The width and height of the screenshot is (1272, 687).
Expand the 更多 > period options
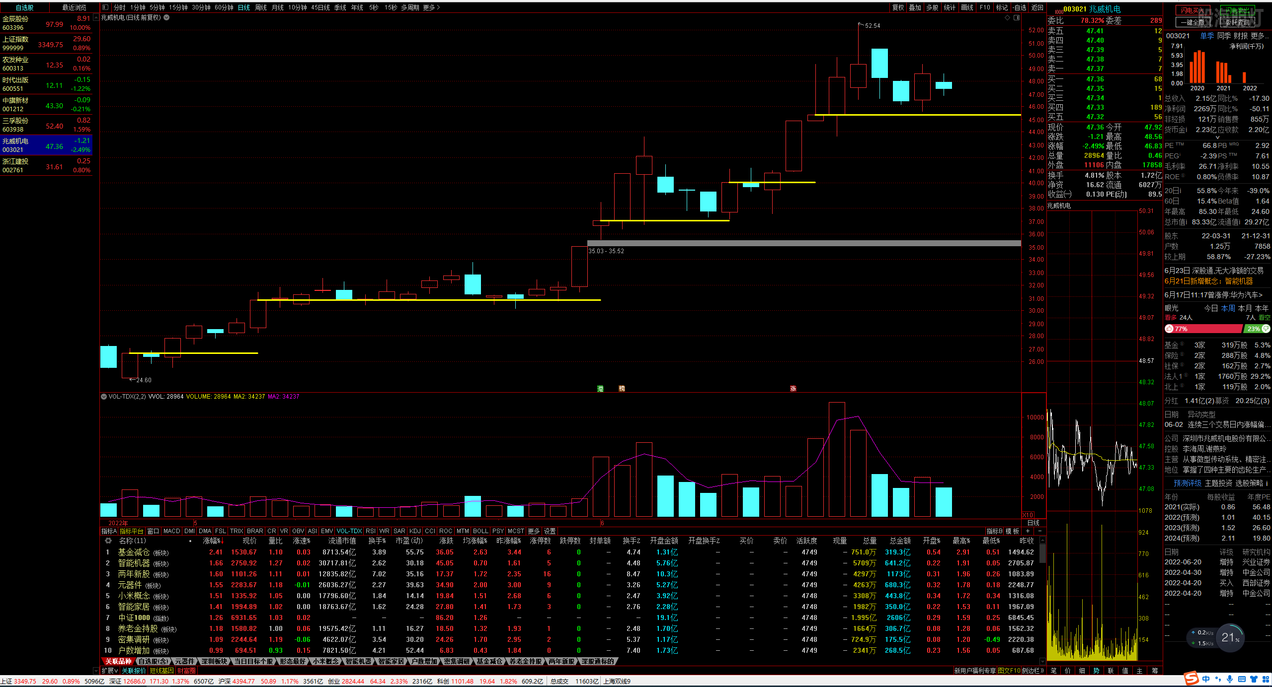[x=431, y=7]
